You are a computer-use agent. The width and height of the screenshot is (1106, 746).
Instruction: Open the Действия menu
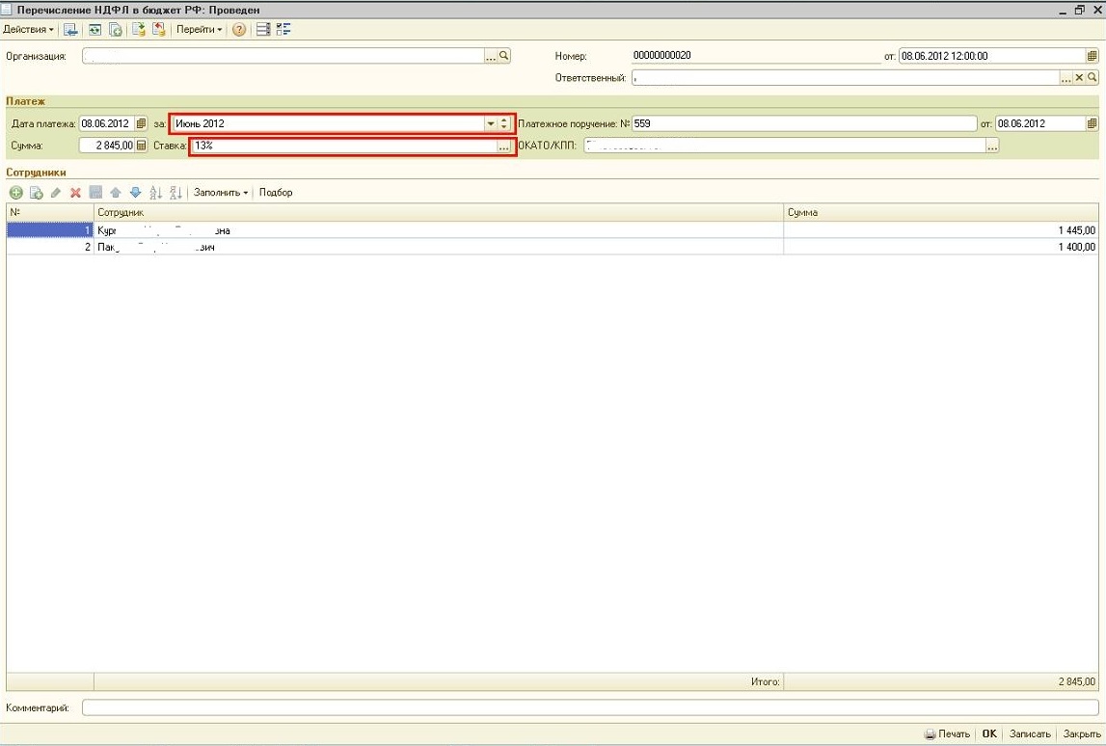pos(29,30)
